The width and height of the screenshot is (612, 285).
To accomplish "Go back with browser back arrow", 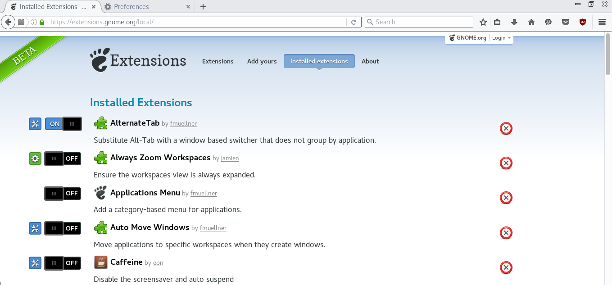I will [x=8, y=22].
